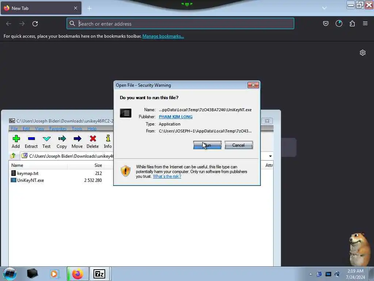Click the taskbar clock showing 2:19 AM
The height and width of the screenshot is (281, 374).
click(x=355, y=274)
